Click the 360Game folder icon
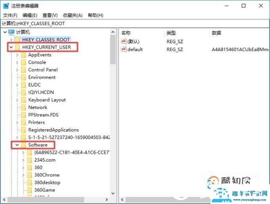 coord(30,190)
